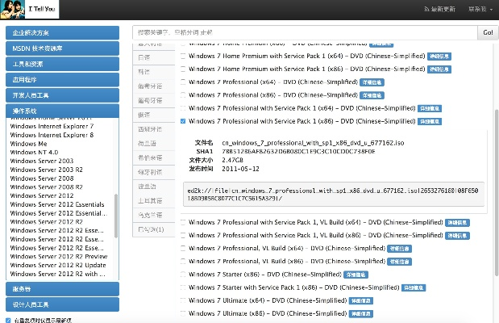
Task: Expand the 开发人员工具 category panel
Action: tap(62, 95)
